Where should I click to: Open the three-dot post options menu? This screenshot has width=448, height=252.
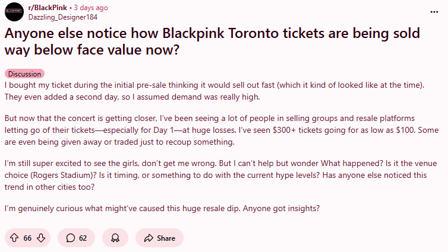coord(434,12)
